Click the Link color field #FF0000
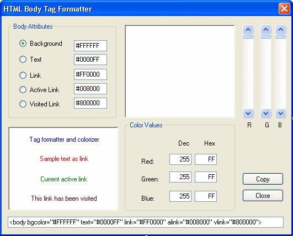This screenshot has width=293, height=236. 90,74
